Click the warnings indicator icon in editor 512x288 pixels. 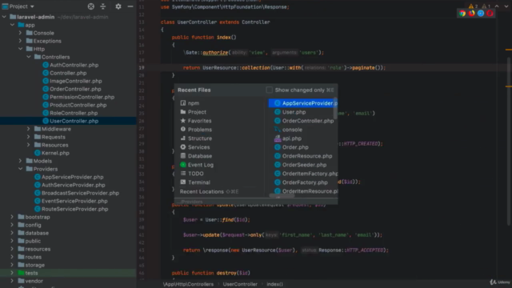(x=471, y=6)
